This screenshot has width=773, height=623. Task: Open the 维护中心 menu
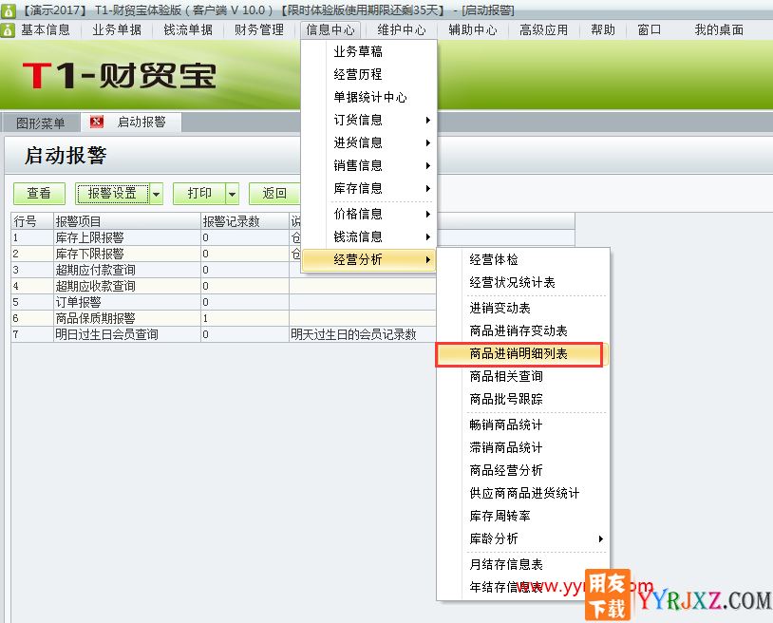[402, 30]
